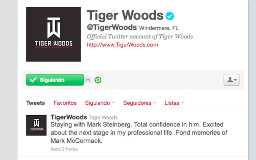
Task: Open the large Tiger Woods profile picture
Action: click(x=53, y=34)
